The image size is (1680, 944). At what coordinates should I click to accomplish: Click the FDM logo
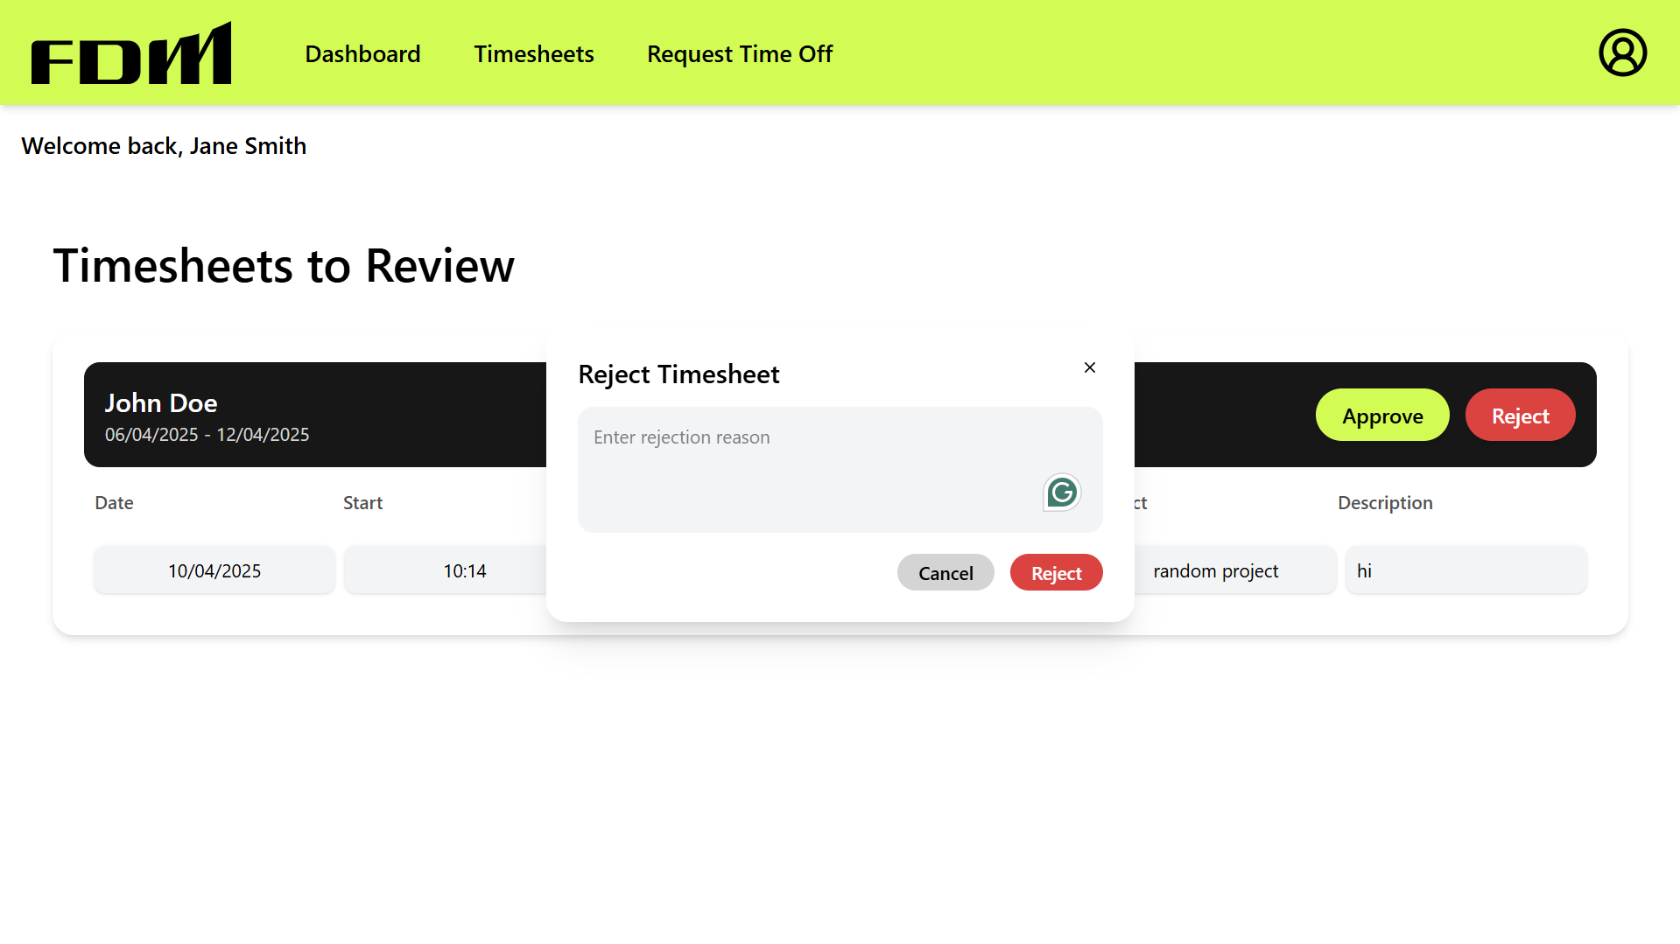click(x=131, y=53)
